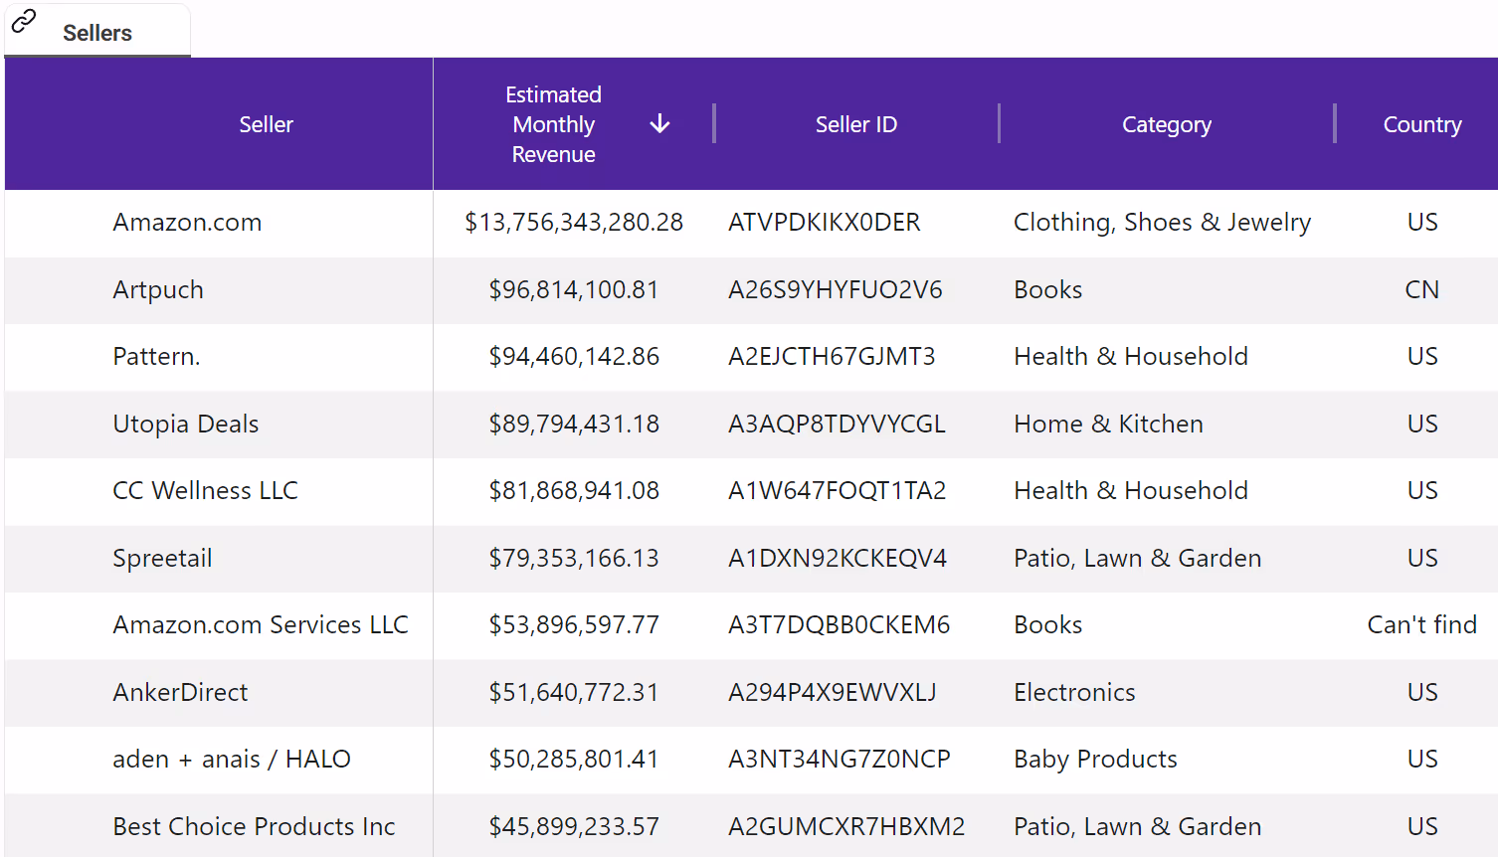
Task: Click revenue value $50,285,801.41
Action: (x=574, y=759)
